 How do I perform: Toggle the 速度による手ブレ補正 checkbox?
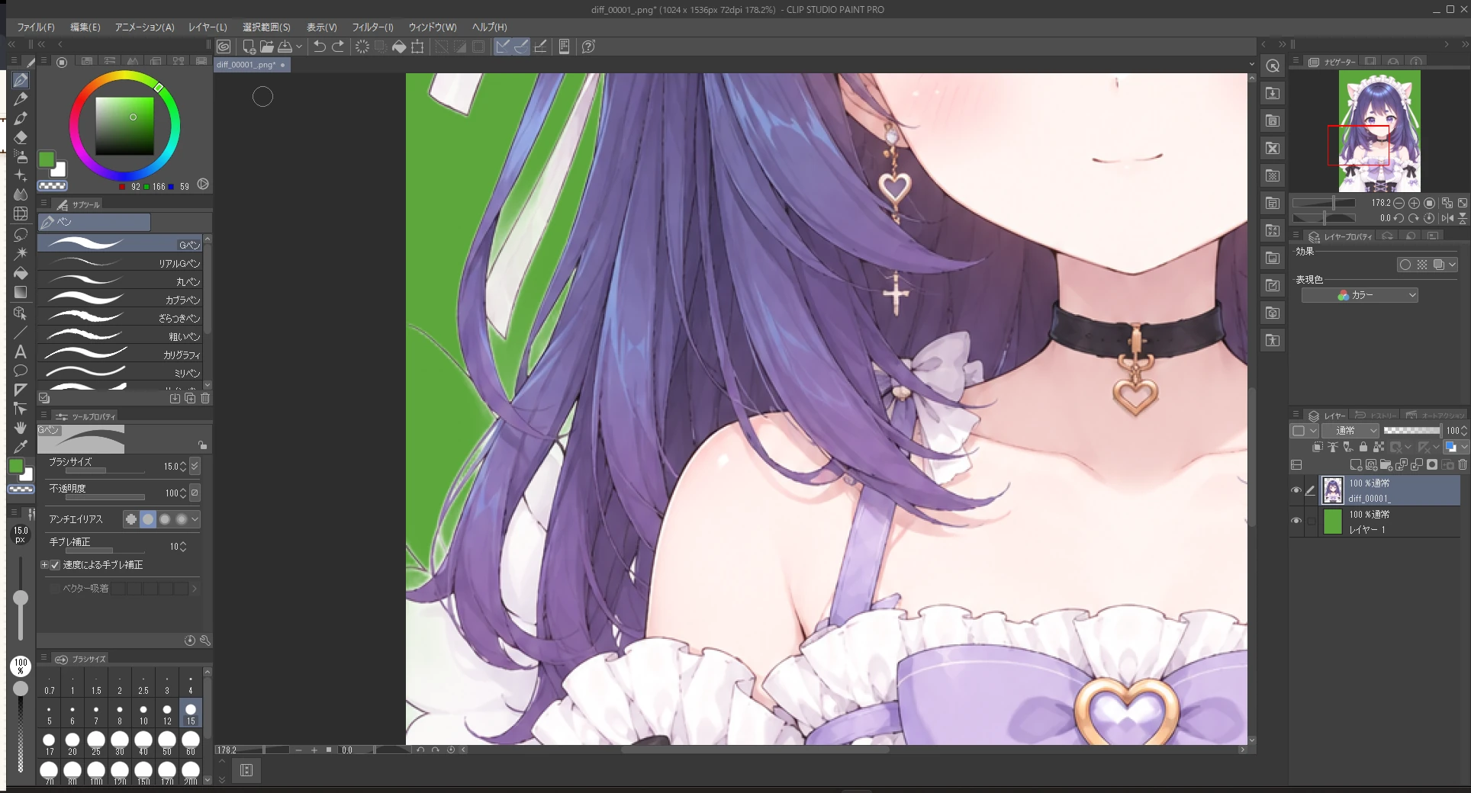55,565
